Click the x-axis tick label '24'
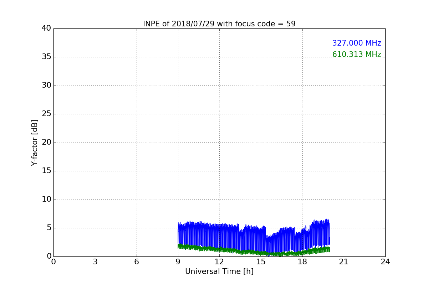The image size is (428, 285). (x=385, y=262)
